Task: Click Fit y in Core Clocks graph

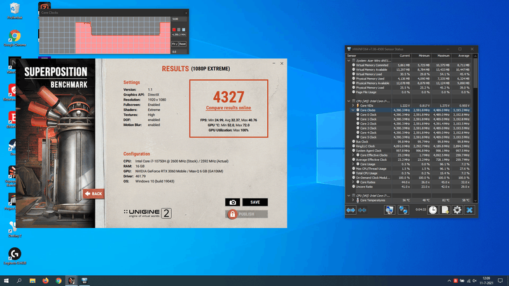Action: tap(174, 44)
